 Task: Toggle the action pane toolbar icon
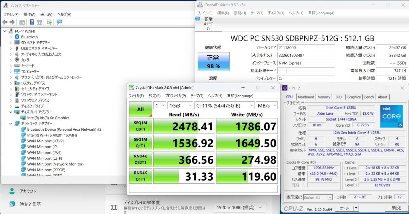click(x=40, y=22)
